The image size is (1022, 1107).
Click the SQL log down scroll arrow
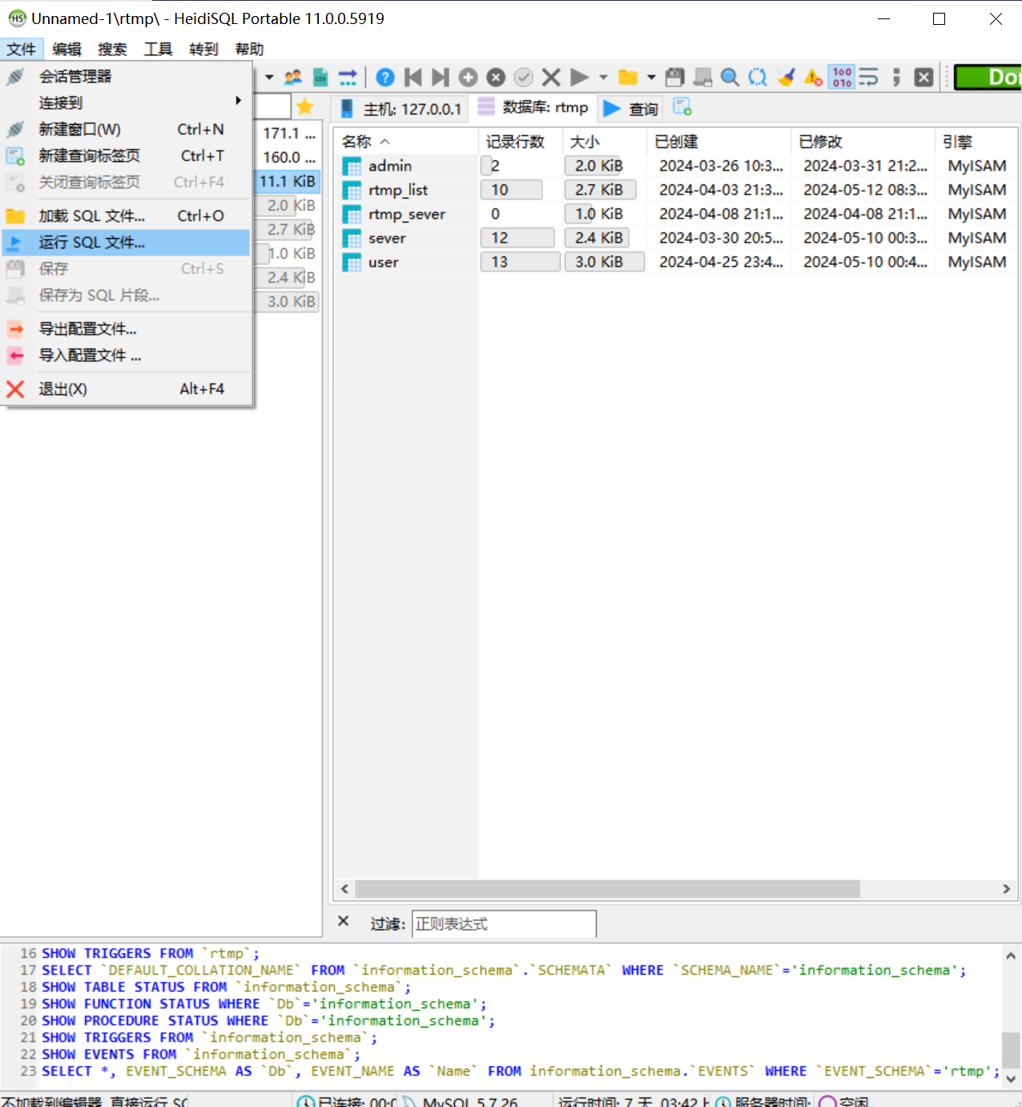[x=1011, y=1079]
